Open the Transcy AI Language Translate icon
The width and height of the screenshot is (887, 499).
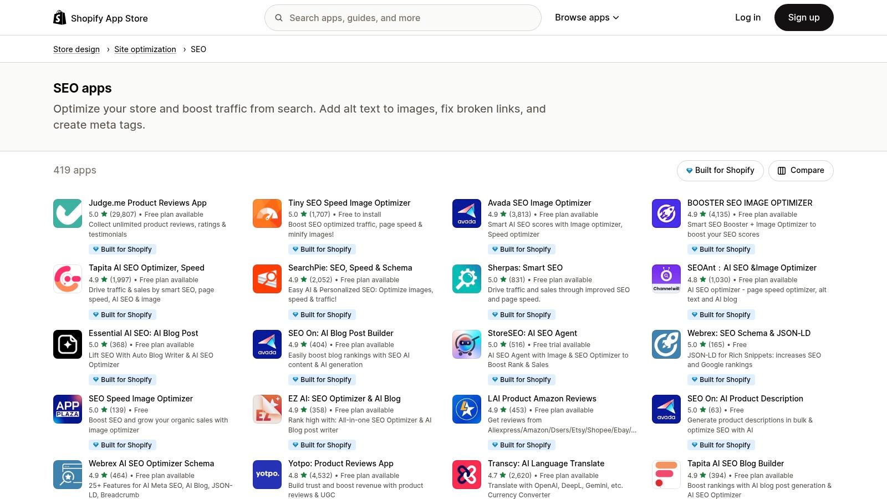(x=467, y=475)
